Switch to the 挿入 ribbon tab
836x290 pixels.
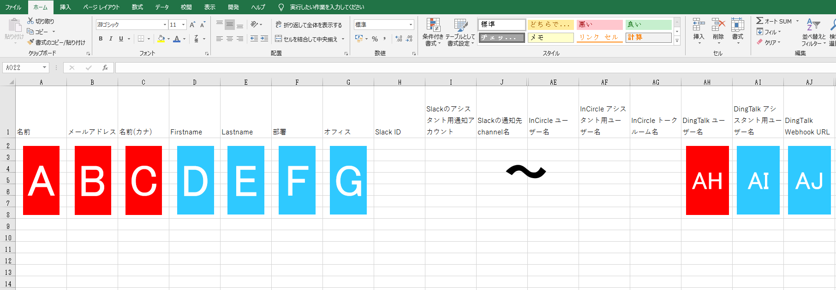click(x=65, y=7)
